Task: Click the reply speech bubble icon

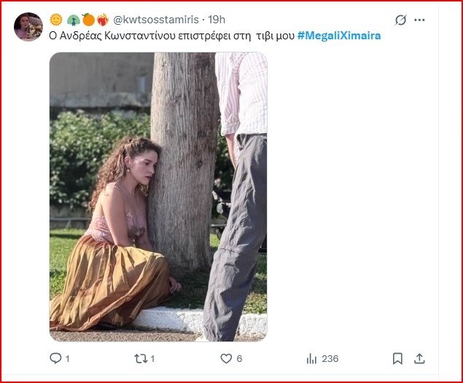Action: coord(55,358)
